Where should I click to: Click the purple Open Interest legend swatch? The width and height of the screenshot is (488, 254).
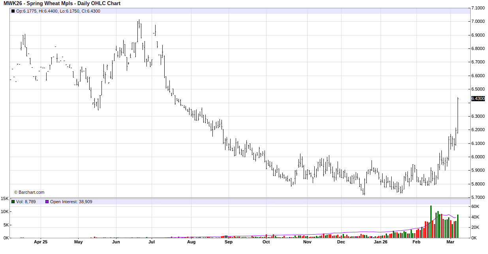[47, 202]
